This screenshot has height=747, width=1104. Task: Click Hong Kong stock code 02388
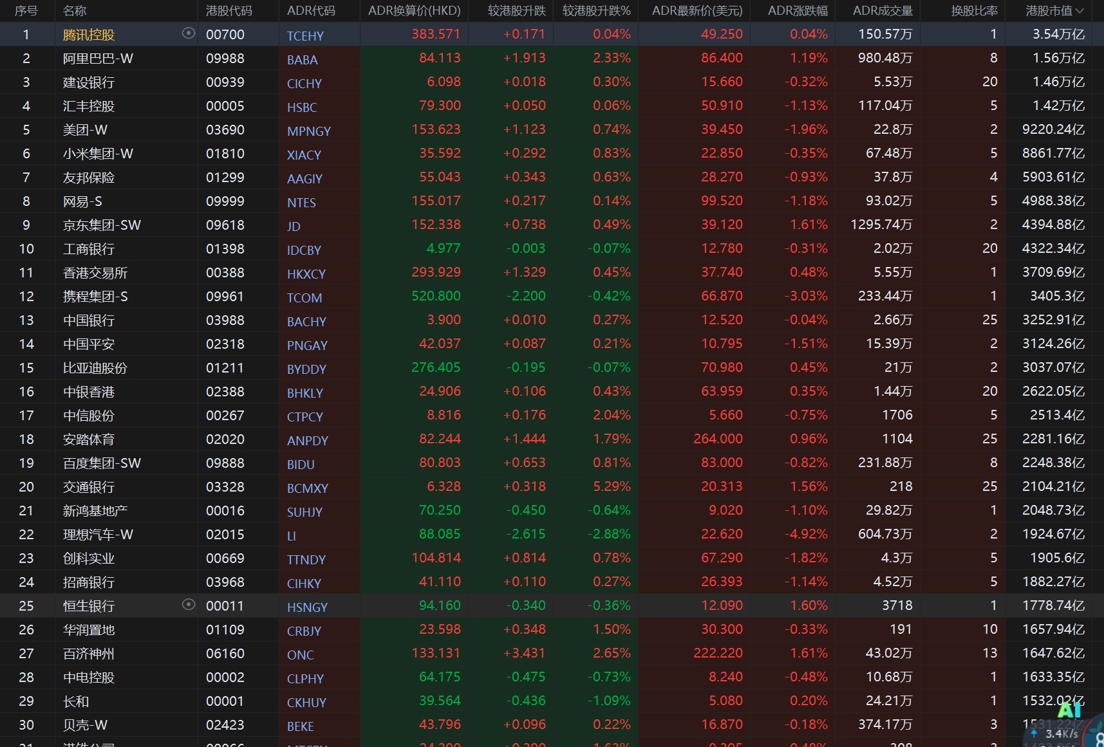[225, 392]
